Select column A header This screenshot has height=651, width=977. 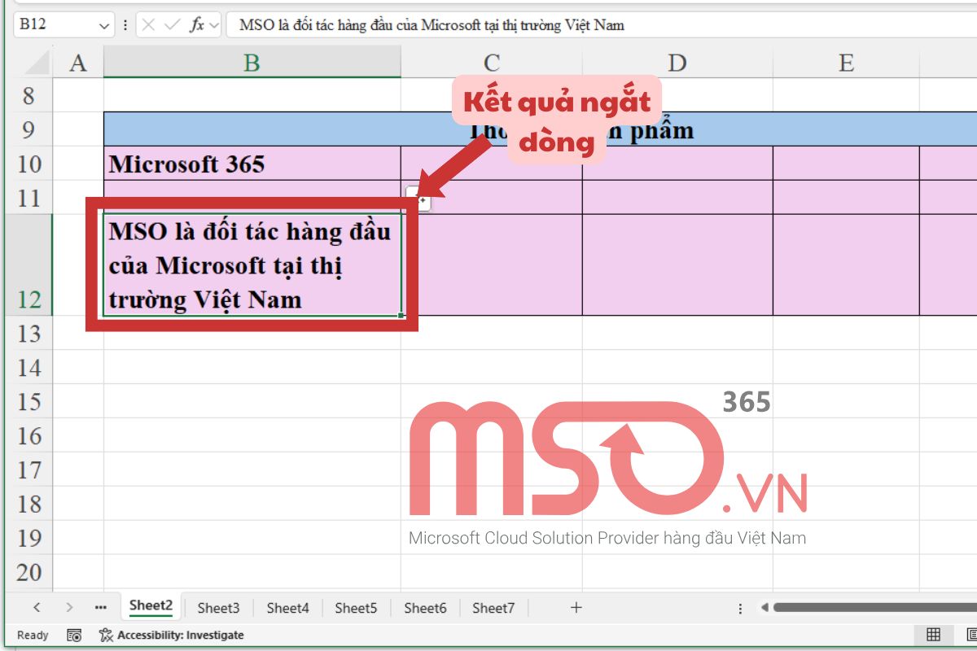pyautogui.click(x=78, y=63)
